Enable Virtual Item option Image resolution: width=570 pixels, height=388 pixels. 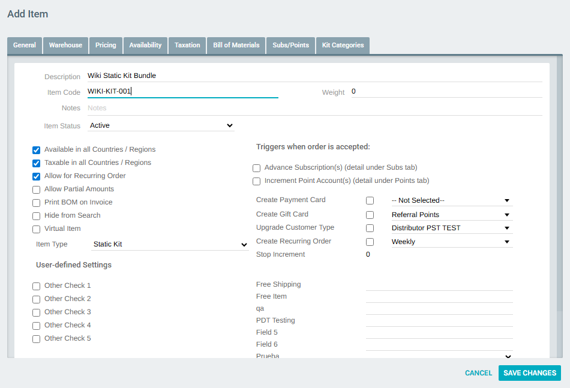(x=37, y=229)
